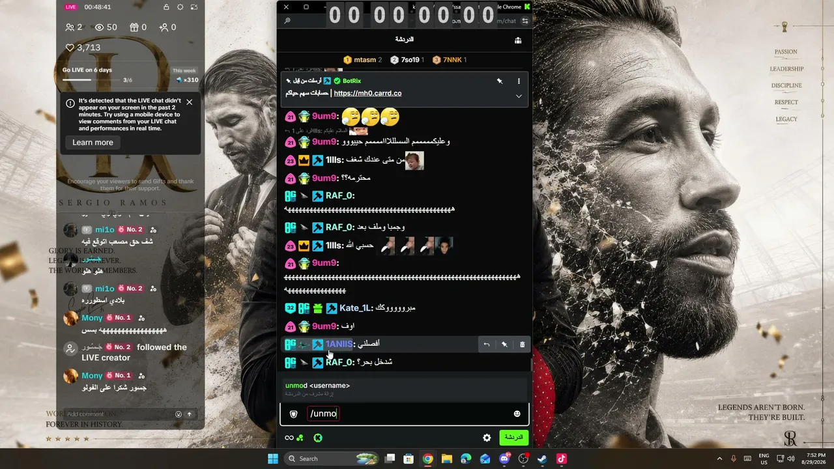Click the new followers icon in TikTok overlay
834x469 pixels.
coord(164,27)
